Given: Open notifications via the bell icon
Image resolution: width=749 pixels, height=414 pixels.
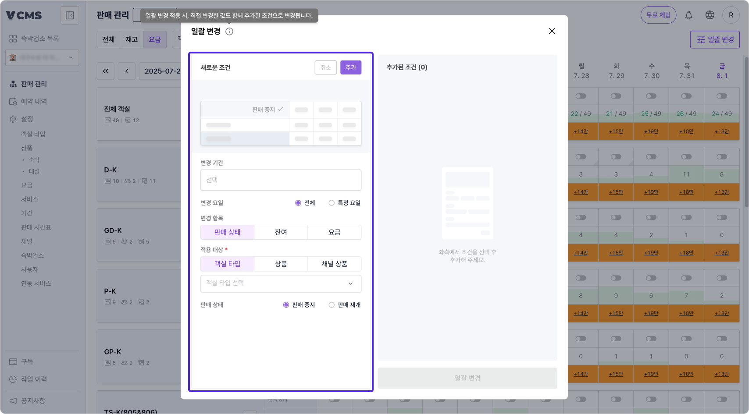Looking at the screenshot, I should pyautogui.click(x=688, y=14).
